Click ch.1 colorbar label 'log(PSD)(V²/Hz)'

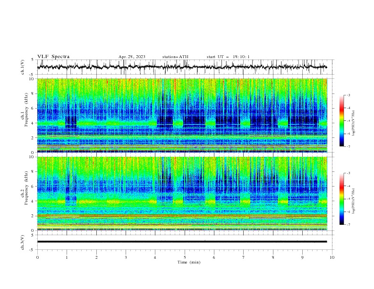(354, 123)
